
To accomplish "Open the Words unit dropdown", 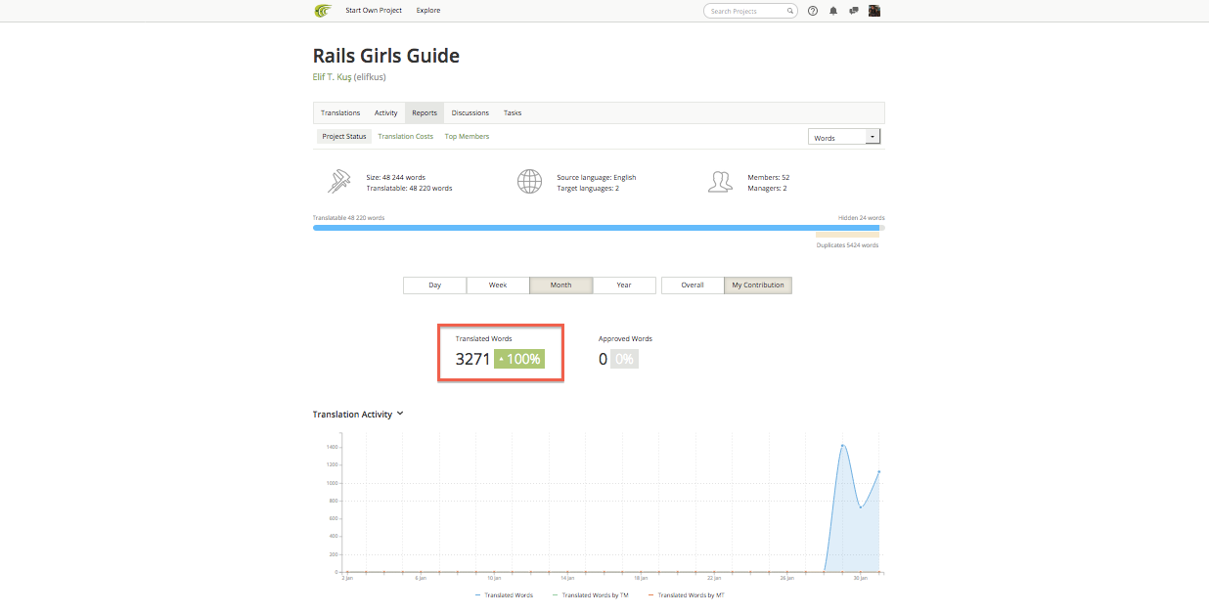I will [x=845, y=137].
